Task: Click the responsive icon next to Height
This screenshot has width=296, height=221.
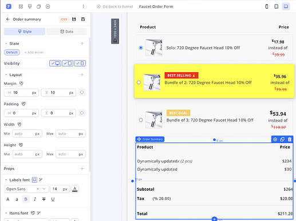Action: (x=21, y=145)
